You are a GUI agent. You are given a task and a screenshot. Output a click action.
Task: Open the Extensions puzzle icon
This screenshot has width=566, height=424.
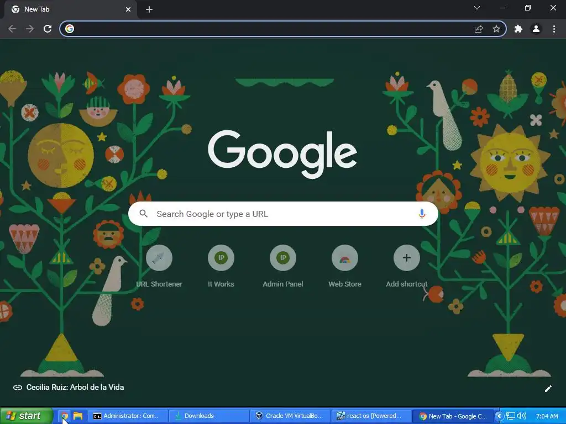pyautogui.click(x=518, y=29)
